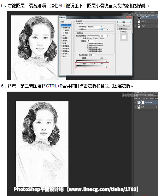Click the white handle of 本图层 slider
This screenshot has height=196, width=158.
pos(106,62)
